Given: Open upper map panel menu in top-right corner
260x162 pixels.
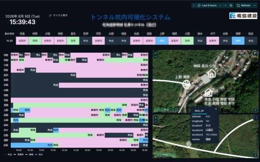Looking at the screenshot, I should [255, 53].
